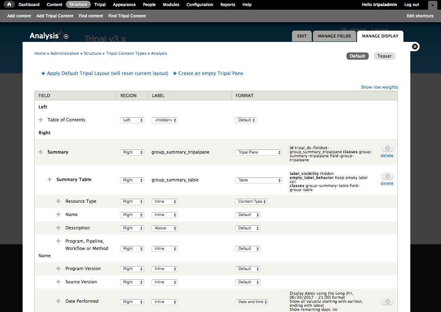Screen dimensions: 441x312
Task: Click the gear icon for Date Performed
Action: pyautogui.click(x=387, y=302)
